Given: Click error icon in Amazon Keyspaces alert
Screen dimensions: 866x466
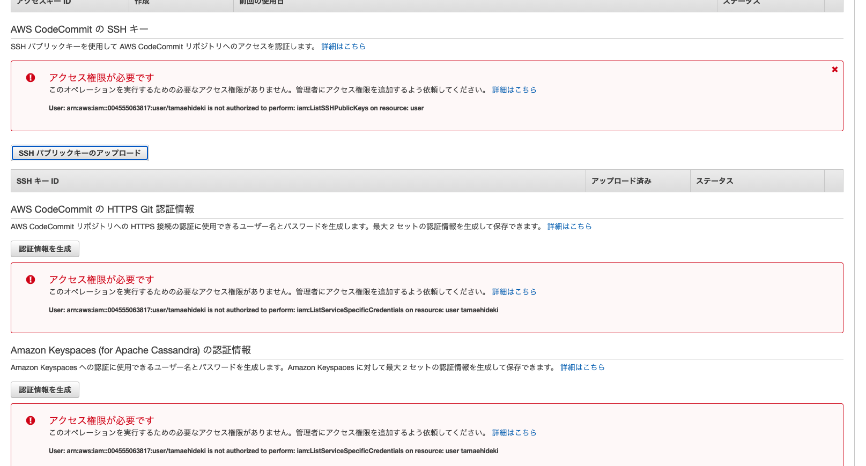Looking at the screenshot, I should [x=31, y=420].
